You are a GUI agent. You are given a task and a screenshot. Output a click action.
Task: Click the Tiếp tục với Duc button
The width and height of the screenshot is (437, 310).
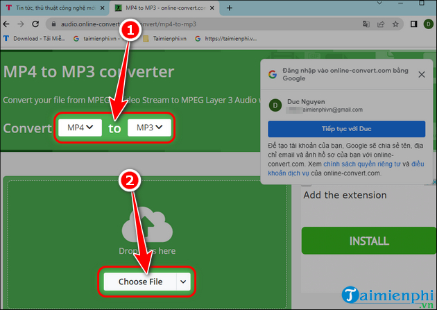click(x=346, y=129)
